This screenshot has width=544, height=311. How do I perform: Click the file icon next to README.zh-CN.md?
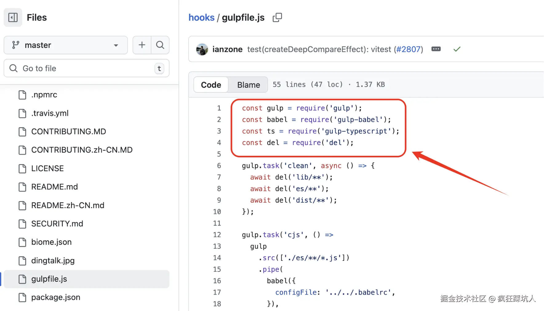point(22,205)
